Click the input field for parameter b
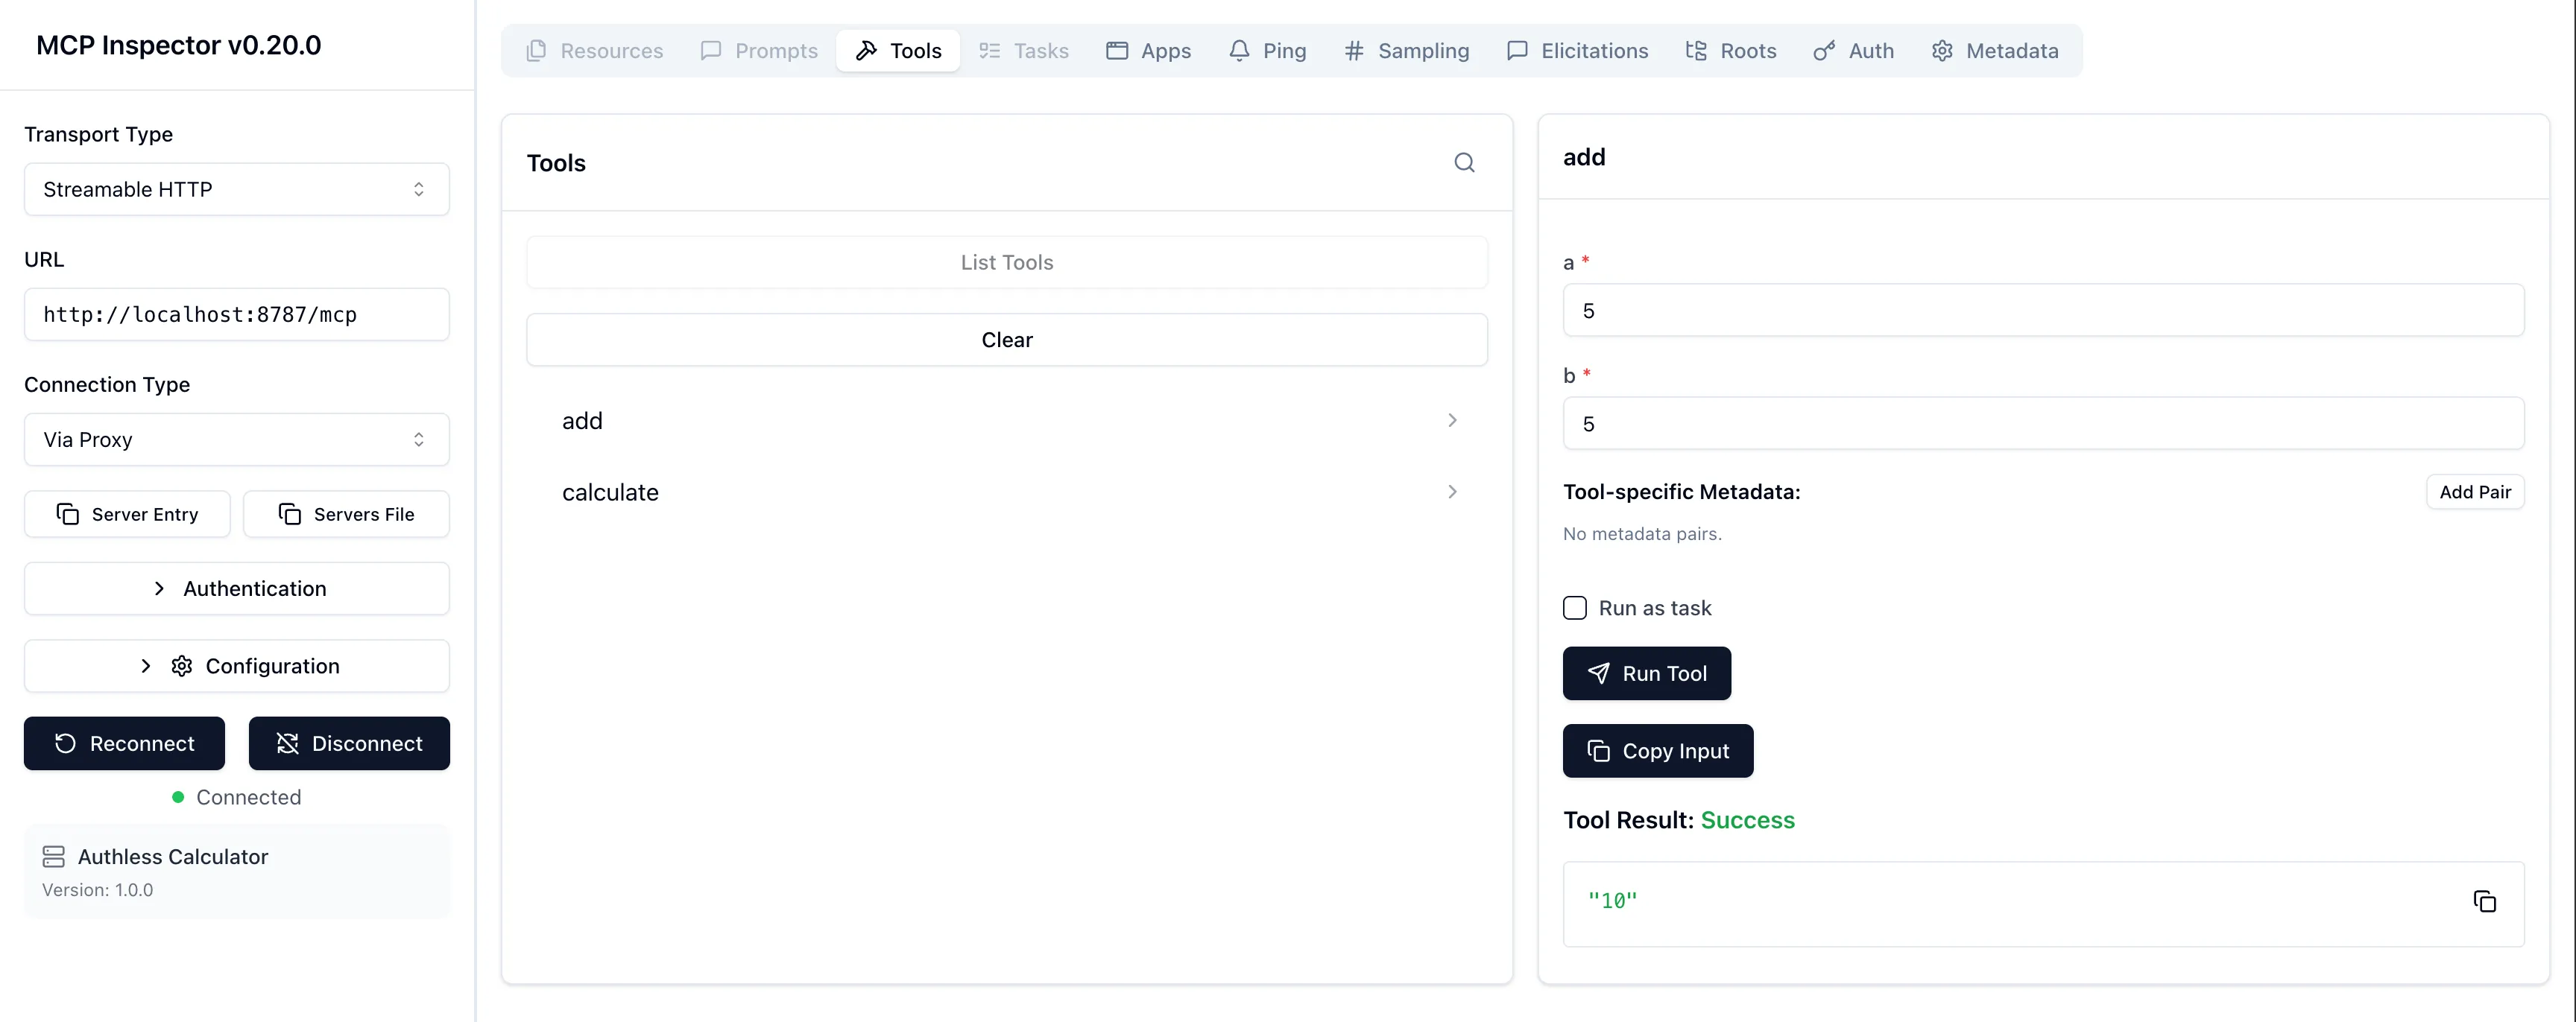 coord(2043,424)
